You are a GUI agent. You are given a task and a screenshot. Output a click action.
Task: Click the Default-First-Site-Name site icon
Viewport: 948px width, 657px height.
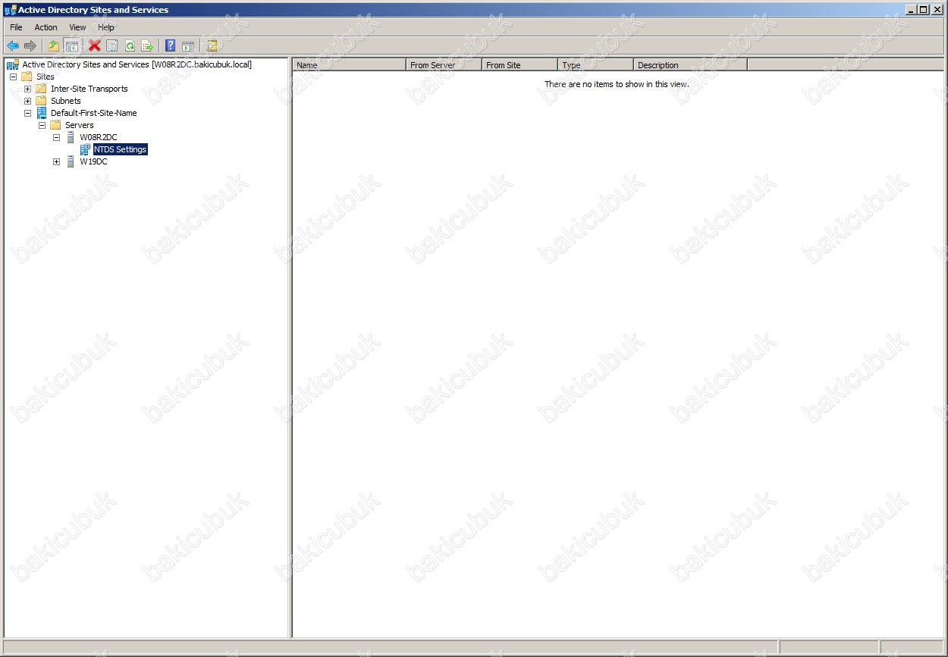pos(42,113)
